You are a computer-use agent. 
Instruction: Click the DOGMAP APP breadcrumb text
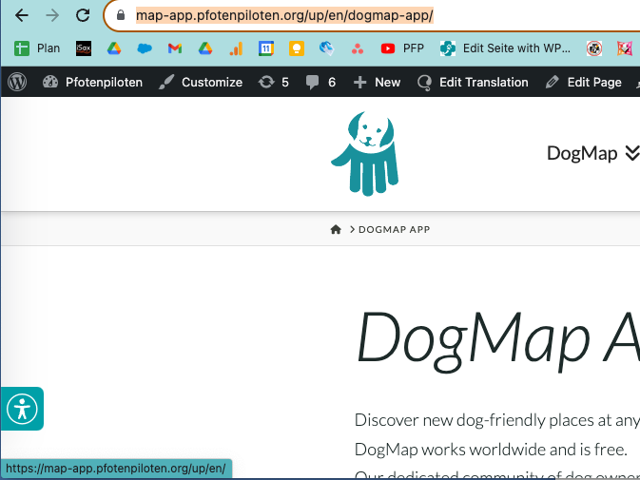point(395,230)
